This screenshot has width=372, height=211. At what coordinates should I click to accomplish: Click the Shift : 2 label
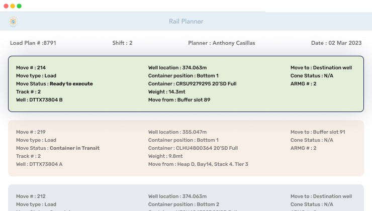[122, 43]
